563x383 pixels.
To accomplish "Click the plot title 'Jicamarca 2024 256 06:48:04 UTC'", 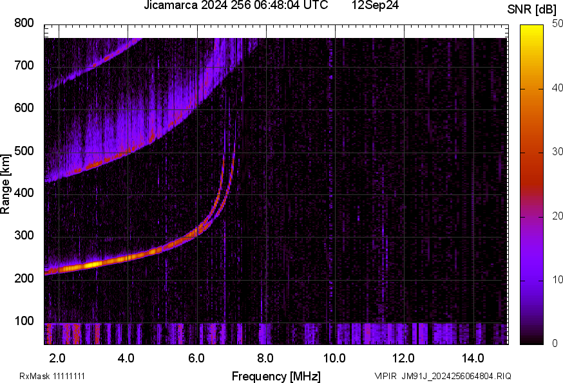I will tap(236, 5).
